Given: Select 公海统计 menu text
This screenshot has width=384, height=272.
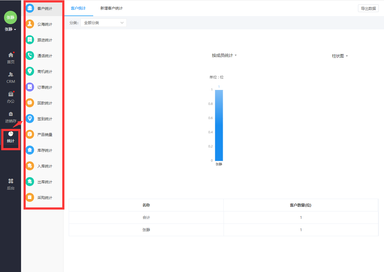Looking at the screenshot, I should pyautogui.click(x=45, y=24).
